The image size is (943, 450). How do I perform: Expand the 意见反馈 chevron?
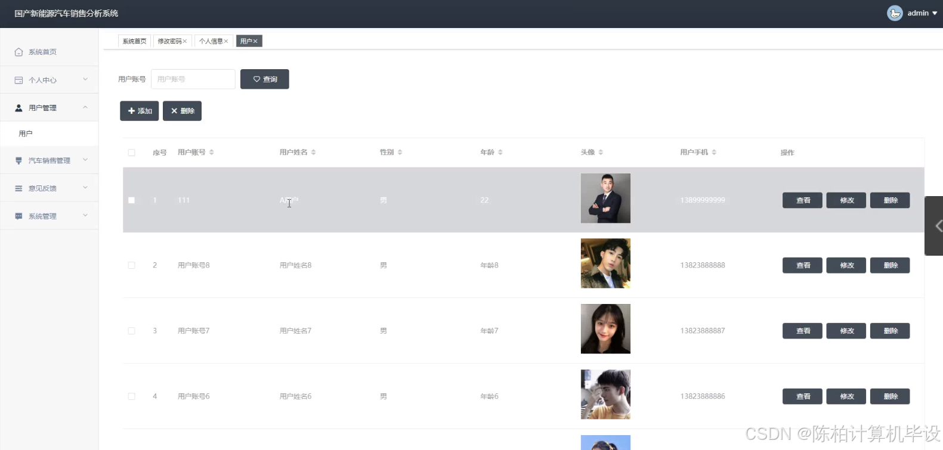point(85,188)
